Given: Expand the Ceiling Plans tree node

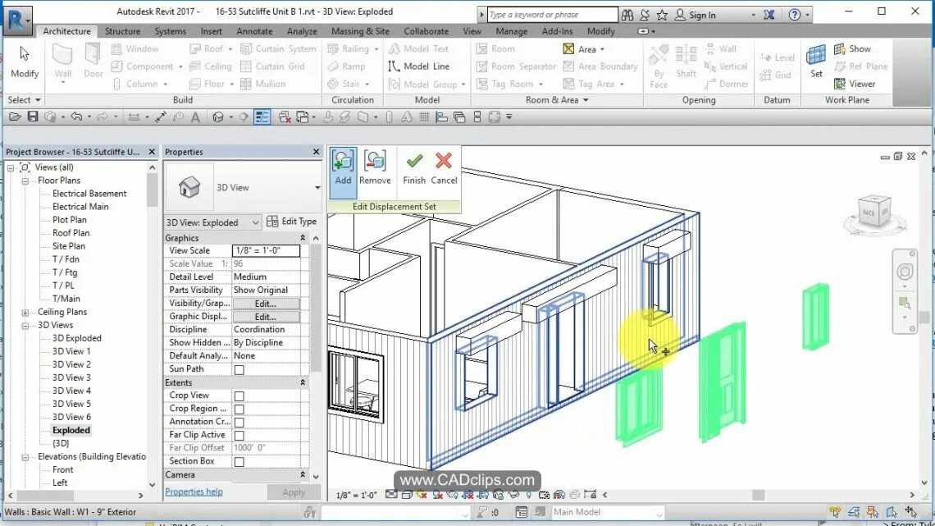Looking at the screenshot, I should (25, 313).
